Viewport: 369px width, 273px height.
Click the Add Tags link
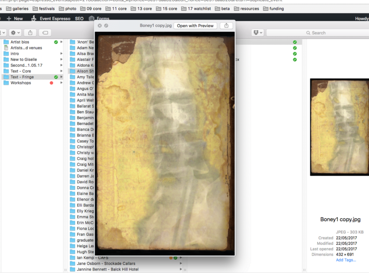[346, 260]
